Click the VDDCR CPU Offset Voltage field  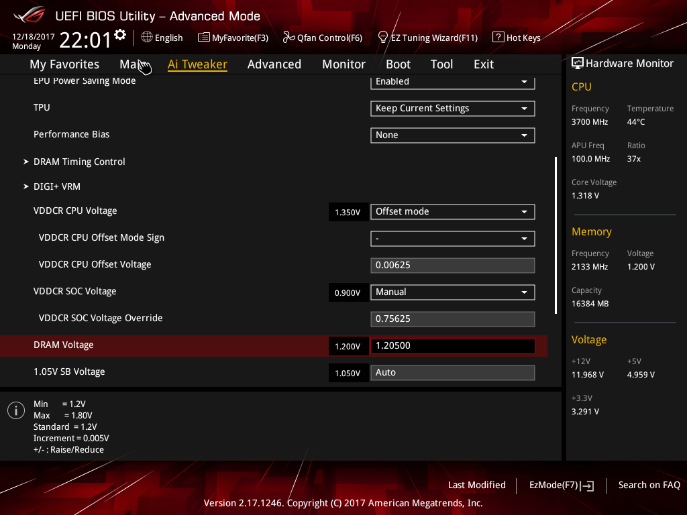(x=453, y=266)
